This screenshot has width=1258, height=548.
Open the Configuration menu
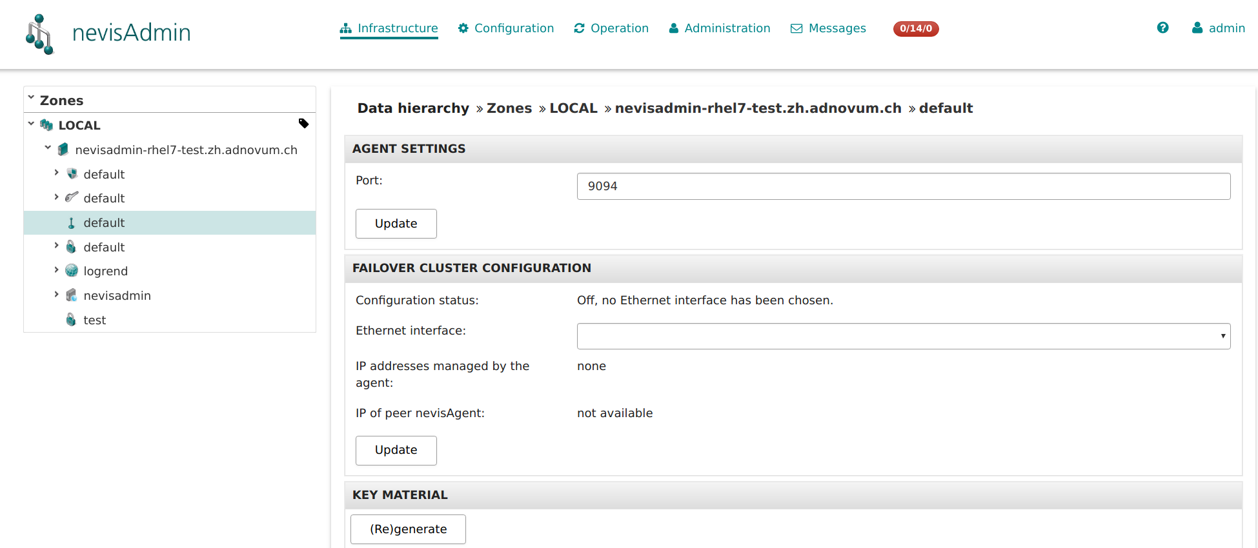(x=506, y=28)
